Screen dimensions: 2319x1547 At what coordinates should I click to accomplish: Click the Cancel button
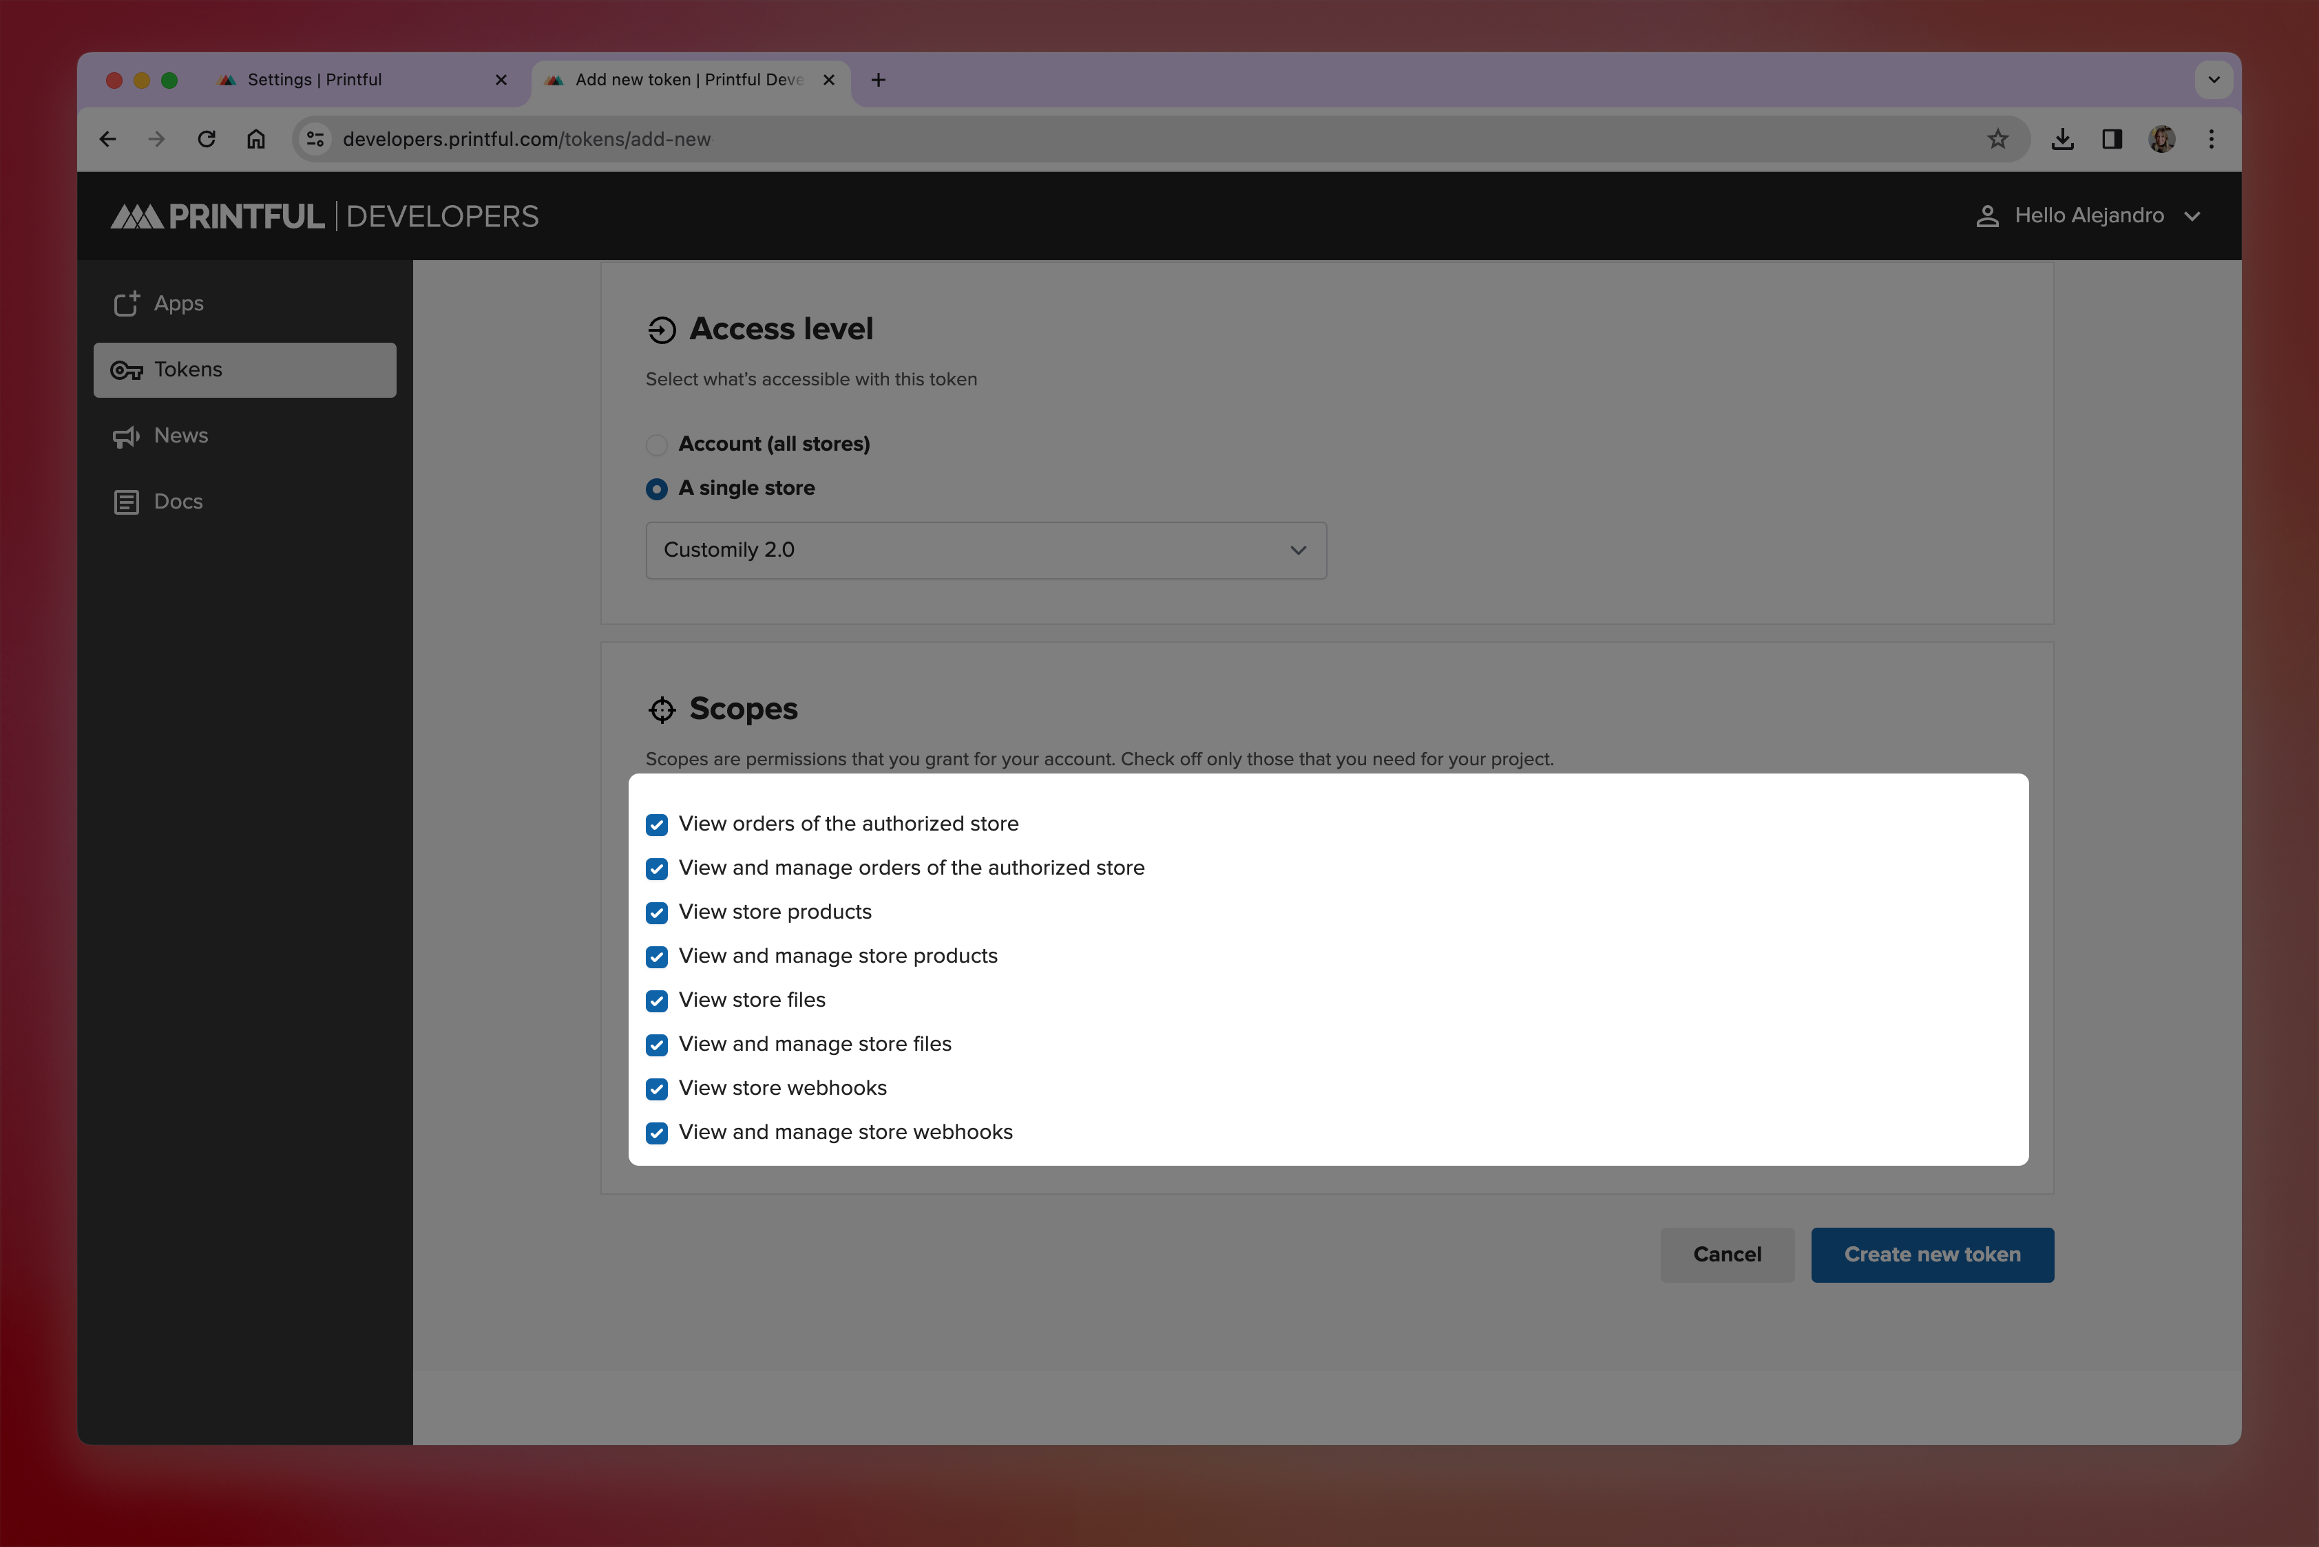point(1727,1254)
